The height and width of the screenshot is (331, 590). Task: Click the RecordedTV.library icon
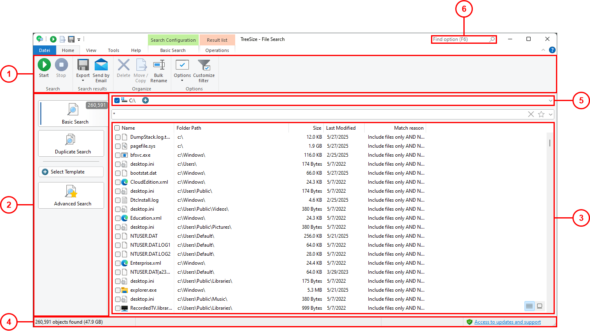pos(125,308)
